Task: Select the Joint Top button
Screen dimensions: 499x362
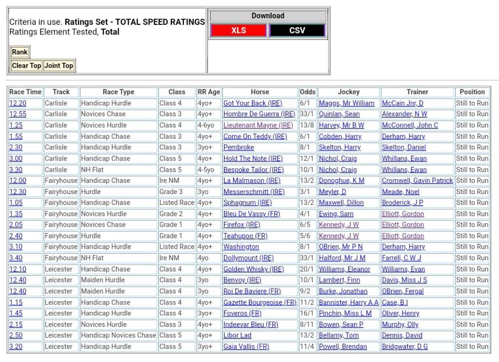Action: coord(58,66)
